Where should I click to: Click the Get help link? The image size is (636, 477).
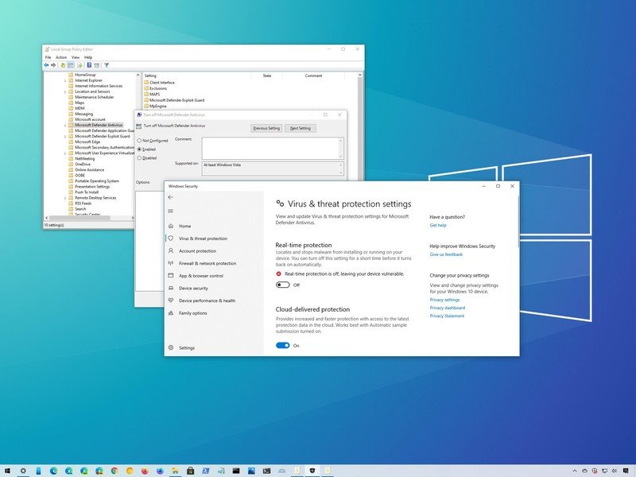coord(438,225)
